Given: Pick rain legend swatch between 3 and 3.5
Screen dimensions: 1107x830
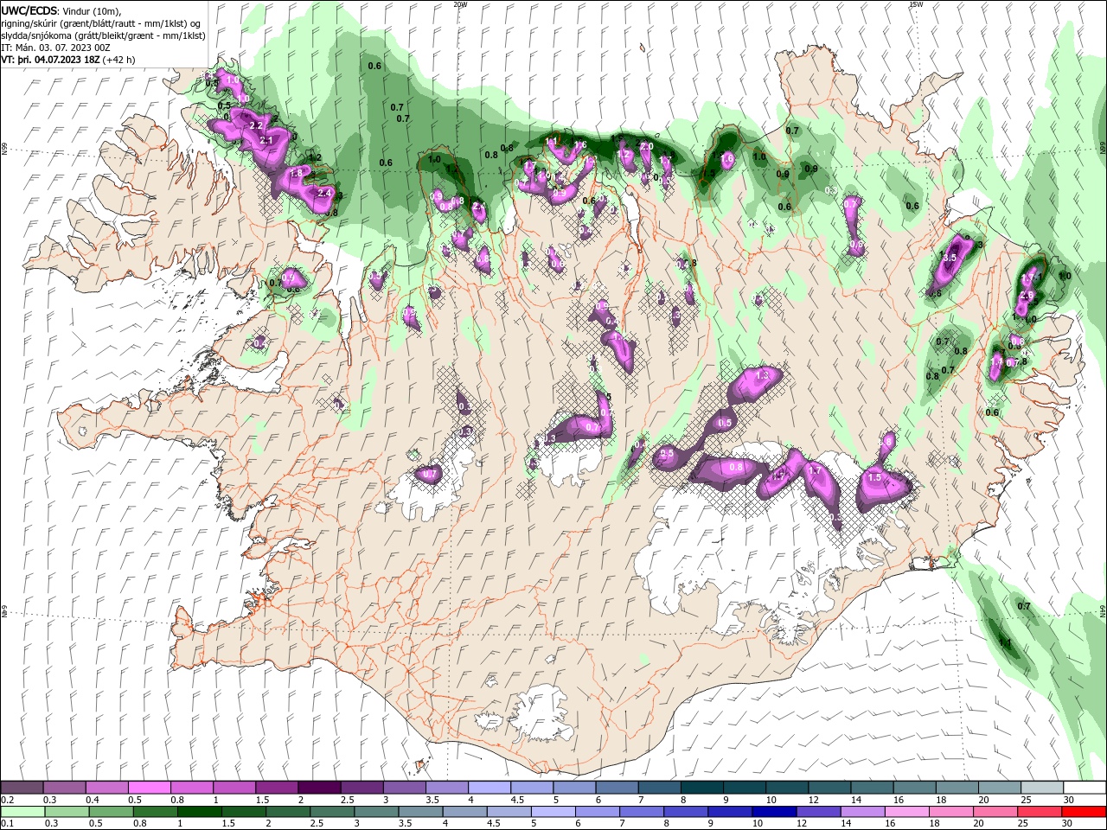Looking at the screenshot, I should 375,812.
